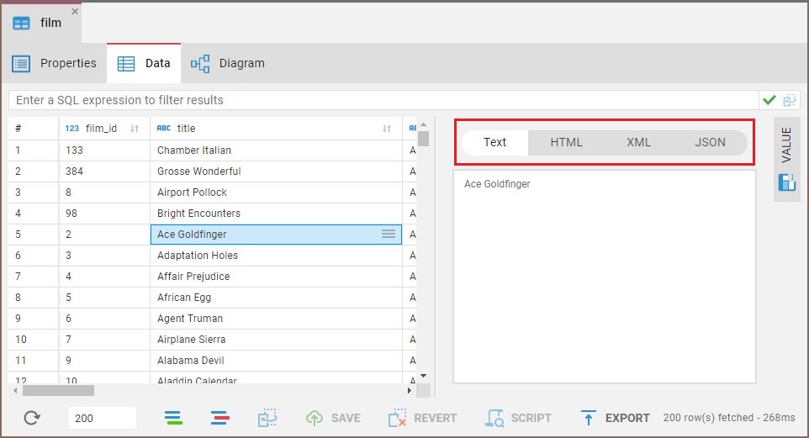This screenshot has width=809, height=438.
Task: Sort by film_id column arrows
Action: click(x=135, y=129)
